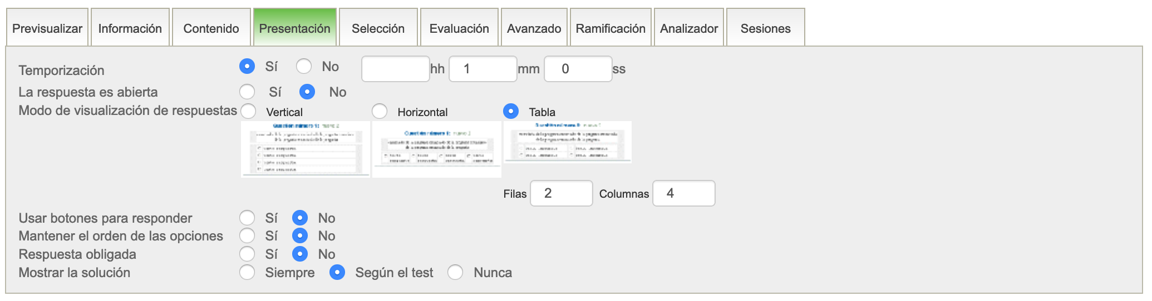Disable Temporización by selecting No

click(304, 67)
